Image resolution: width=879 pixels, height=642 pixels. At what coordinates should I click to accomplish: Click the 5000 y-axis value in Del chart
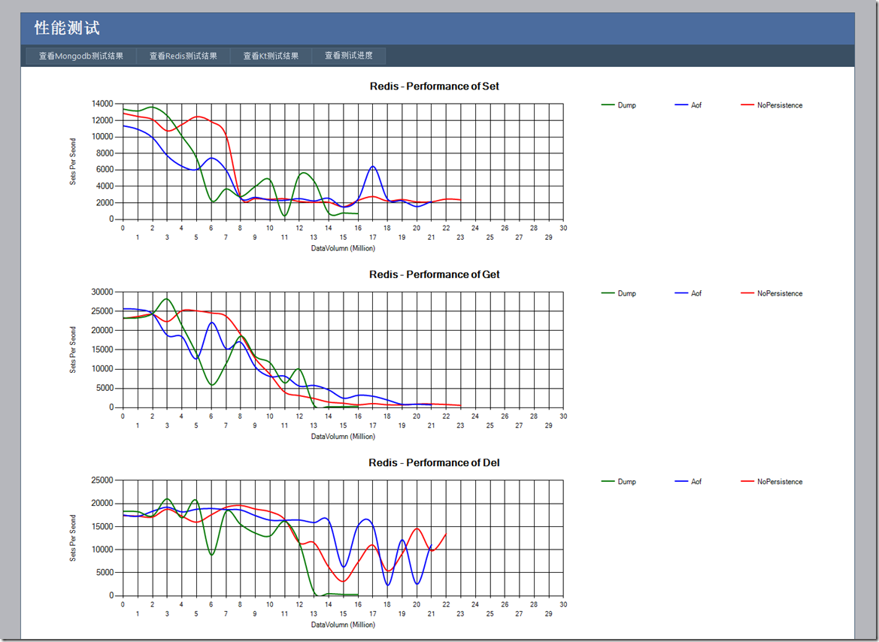point(105,573)
